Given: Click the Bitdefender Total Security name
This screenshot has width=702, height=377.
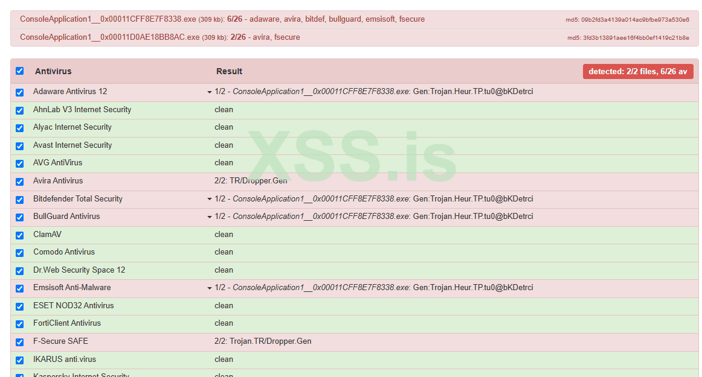Looking at the screenshot, I should [x=78, y=198].
